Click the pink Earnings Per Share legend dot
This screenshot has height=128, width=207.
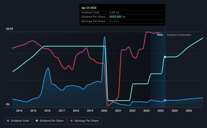point(72,121)
